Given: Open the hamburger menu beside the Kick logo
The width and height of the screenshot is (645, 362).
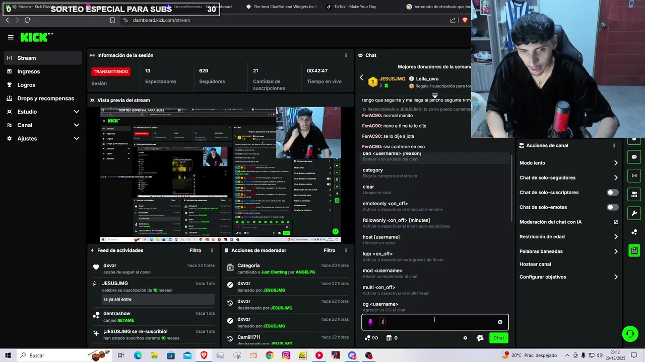Looking at the screenshot, I should pyautogui.click(x=11, y=37).
